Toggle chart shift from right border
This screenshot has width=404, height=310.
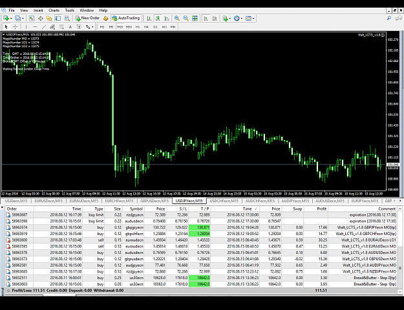(215, 18)
